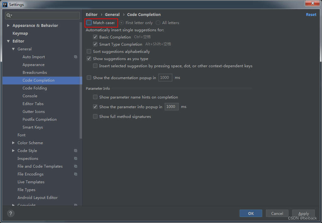The width and height of the screenshot is (322, 223).
Task: Enable Show the documentation popup checkbox
Action: [x=89, y=78]
